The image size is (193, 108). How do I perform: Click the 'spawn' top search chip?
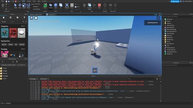point(4,44)
